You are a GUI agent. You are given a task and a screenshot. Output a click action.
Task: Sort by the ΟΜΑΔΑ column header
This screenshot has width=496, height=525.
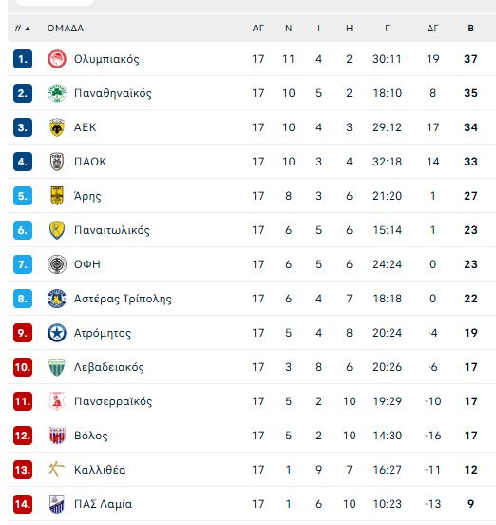[66, 29]
